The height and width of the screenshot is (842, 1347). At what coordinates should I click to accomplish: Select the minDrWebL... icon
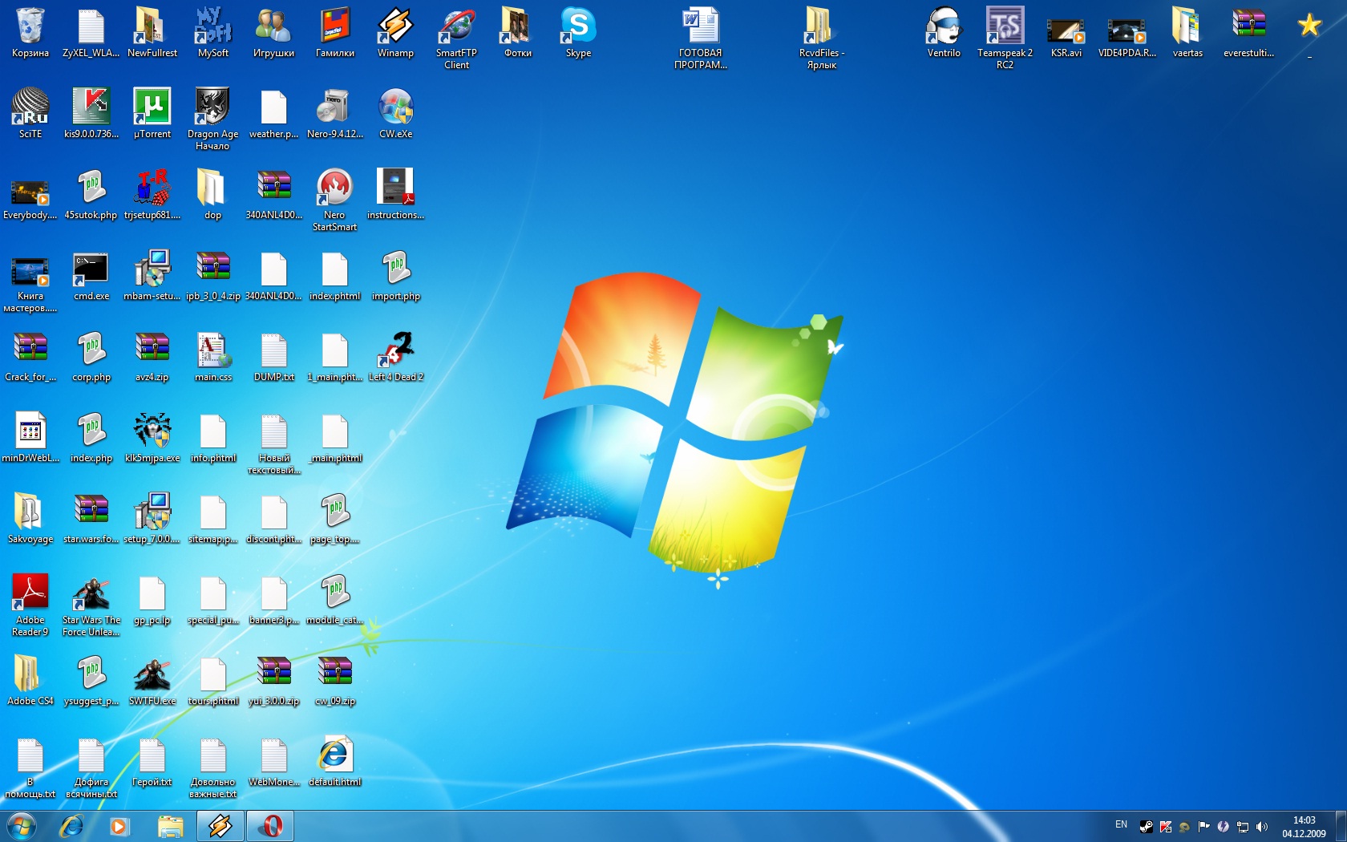click(30, 438)
